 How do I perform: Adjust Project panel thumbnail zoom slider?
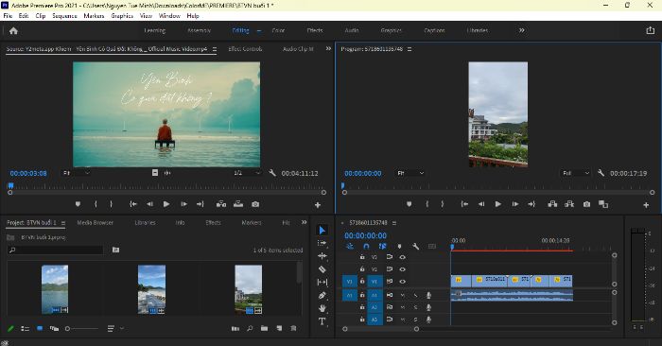pos(67,328)
